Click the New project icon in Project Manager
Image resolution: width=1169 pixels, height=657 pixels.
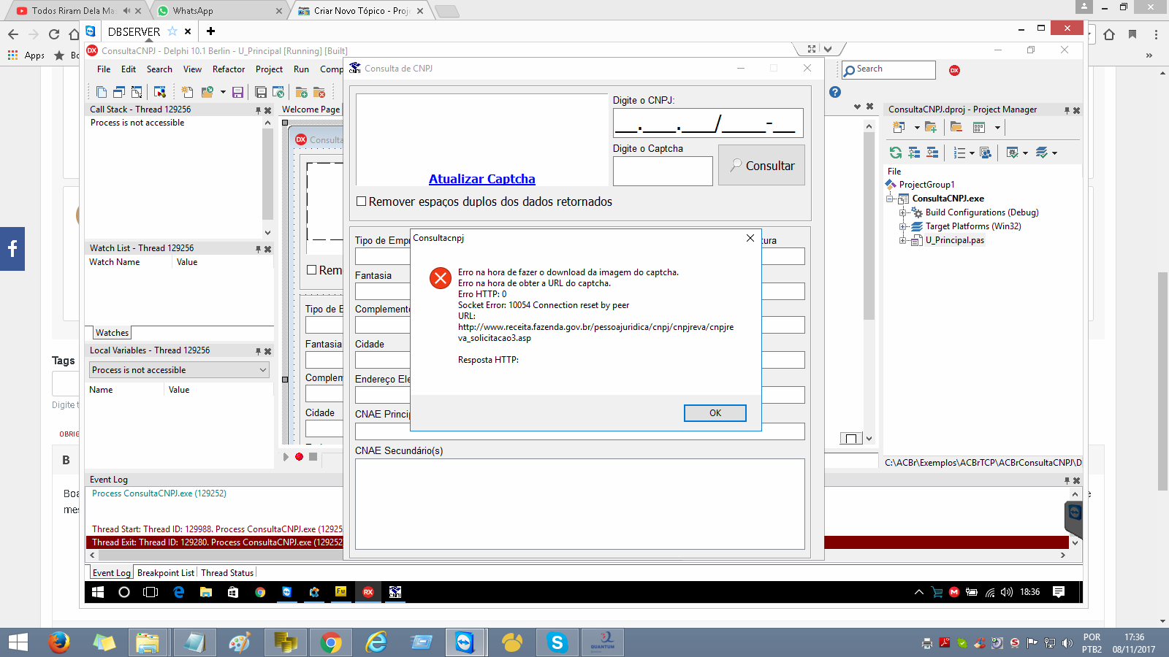[x=899, y=127]
